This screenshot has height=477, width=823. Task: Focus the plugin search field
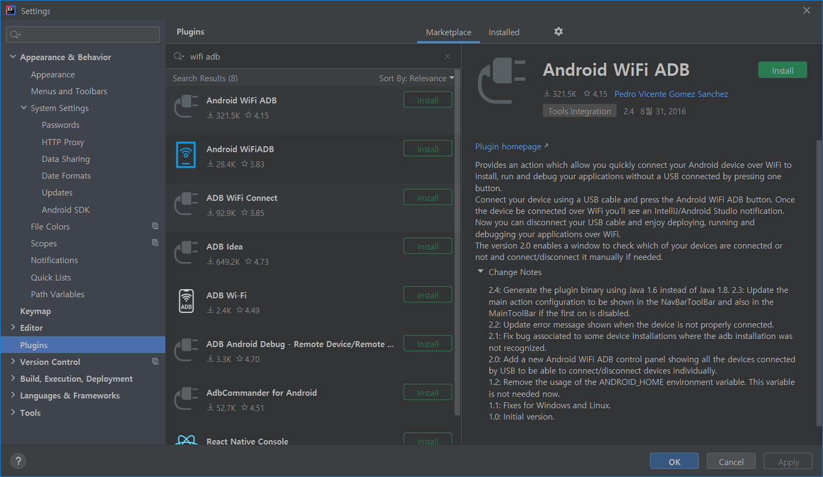coord(313,56)
